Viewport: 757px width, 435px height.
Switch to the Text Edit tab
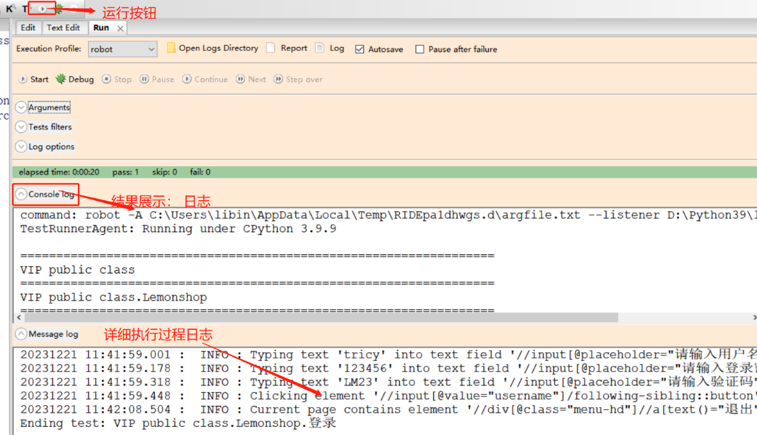[63, 28]
